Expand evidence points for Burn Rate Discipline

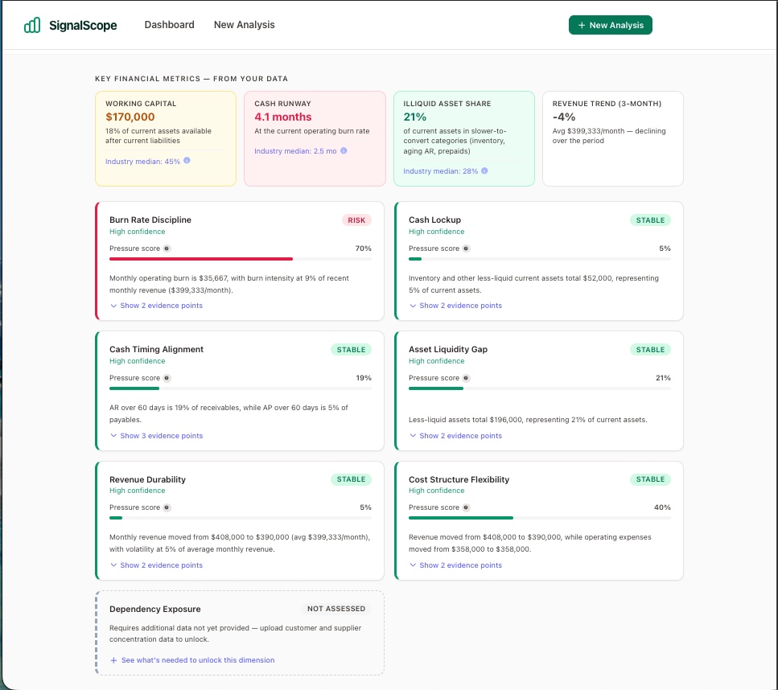pyautogui.click(x=156, y=306)
